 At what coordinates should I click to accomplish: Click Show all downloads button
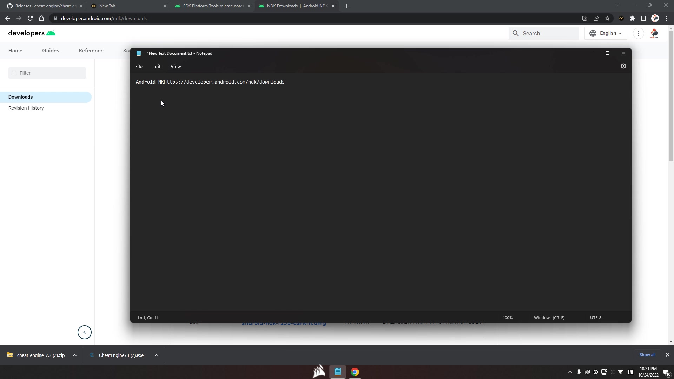(x=647, y=355)
